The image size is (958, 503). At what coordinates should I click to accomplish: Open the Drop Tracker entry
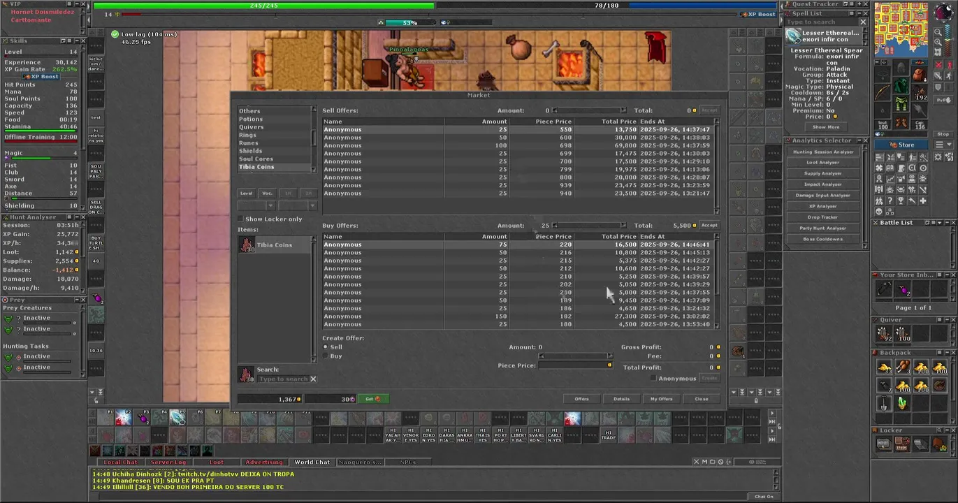(x=823, y=217)
